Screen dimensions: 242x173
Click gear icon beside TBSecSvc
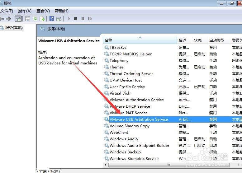pos(106,47)
